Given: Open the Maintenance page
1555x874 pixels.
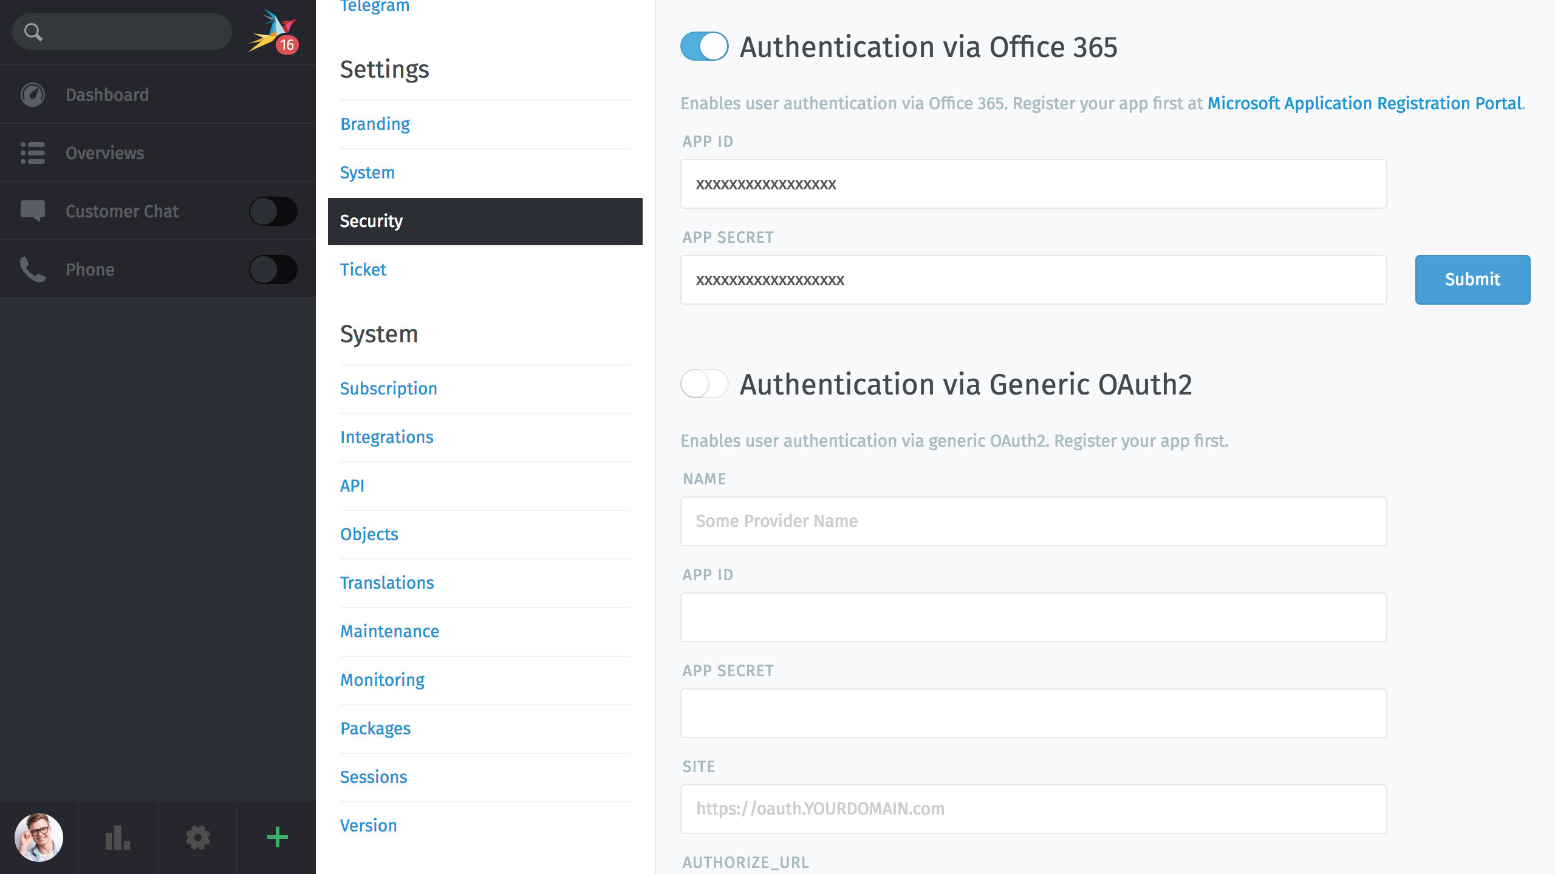Looking at the screenshot, I should (389, 631).
